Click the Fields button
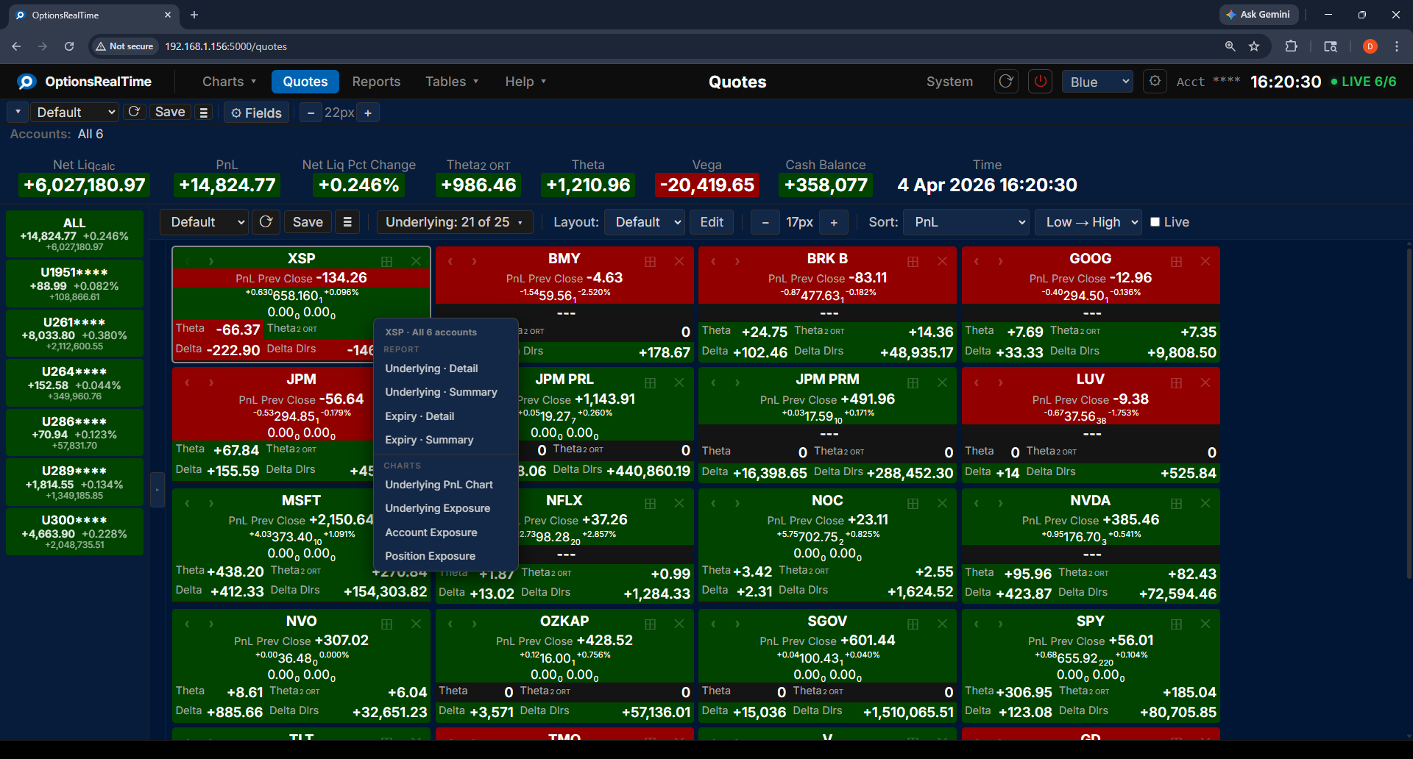The image size is (1413, 759). (x=256, y=113)
